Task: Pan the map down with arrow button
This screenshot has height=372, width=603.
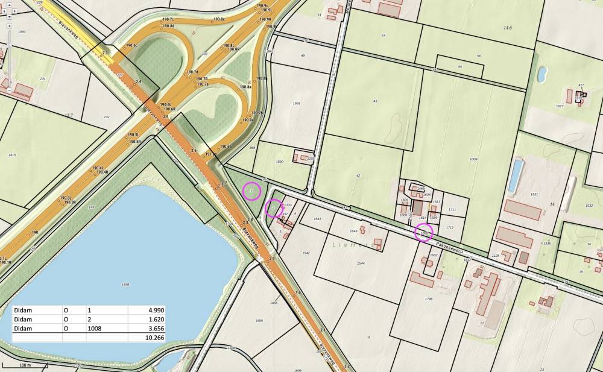Action: tap(8, 17)
